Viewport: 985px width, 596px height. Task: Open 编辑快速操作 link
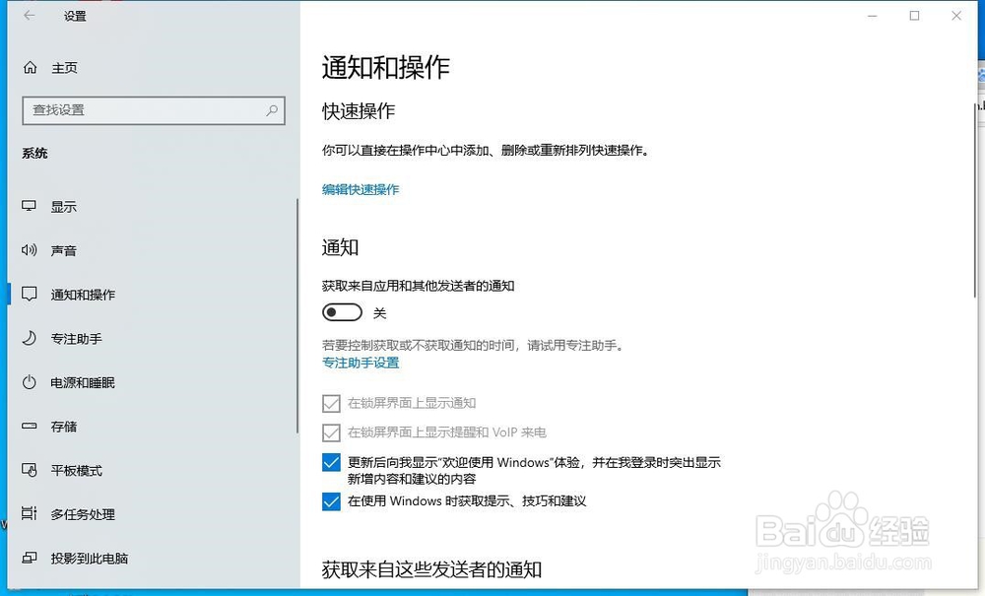(359, 189)
